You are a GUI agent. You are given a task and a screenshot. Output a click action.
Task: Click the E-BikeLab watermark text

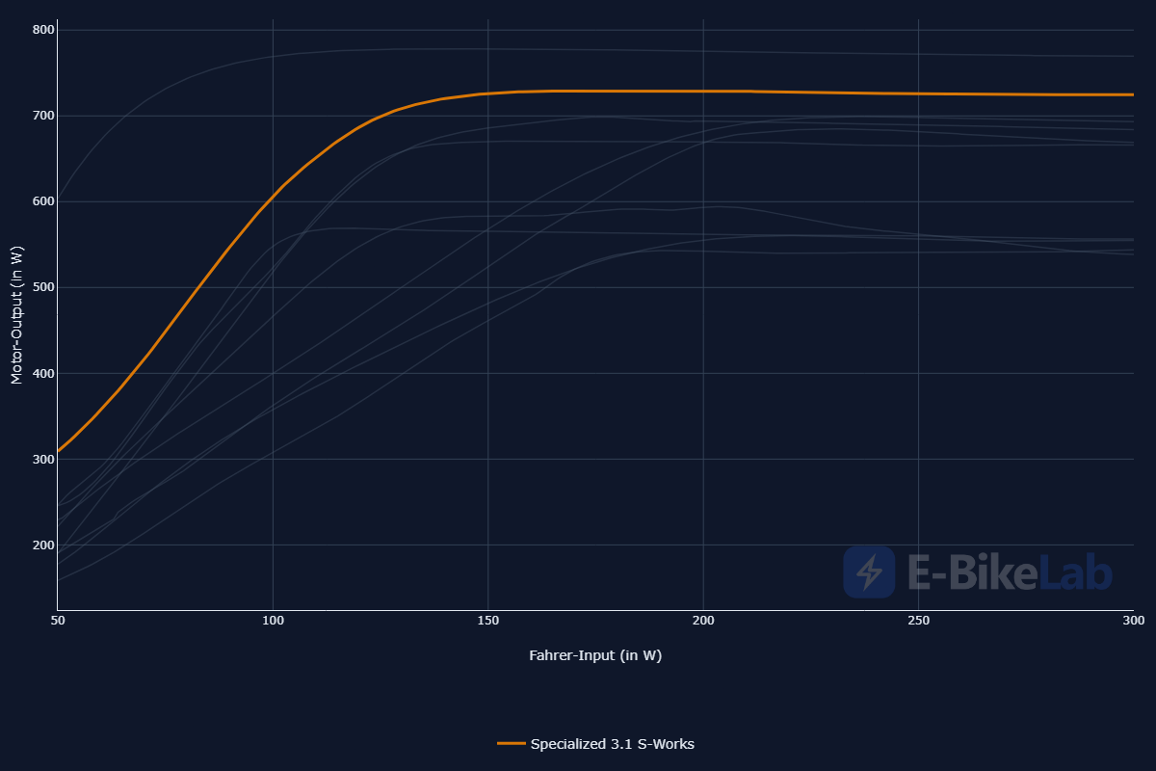click(1010, 573)
